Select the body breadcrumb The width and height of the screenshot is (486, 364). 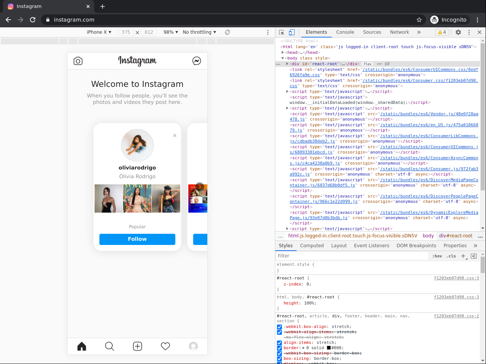click(428, 236)
